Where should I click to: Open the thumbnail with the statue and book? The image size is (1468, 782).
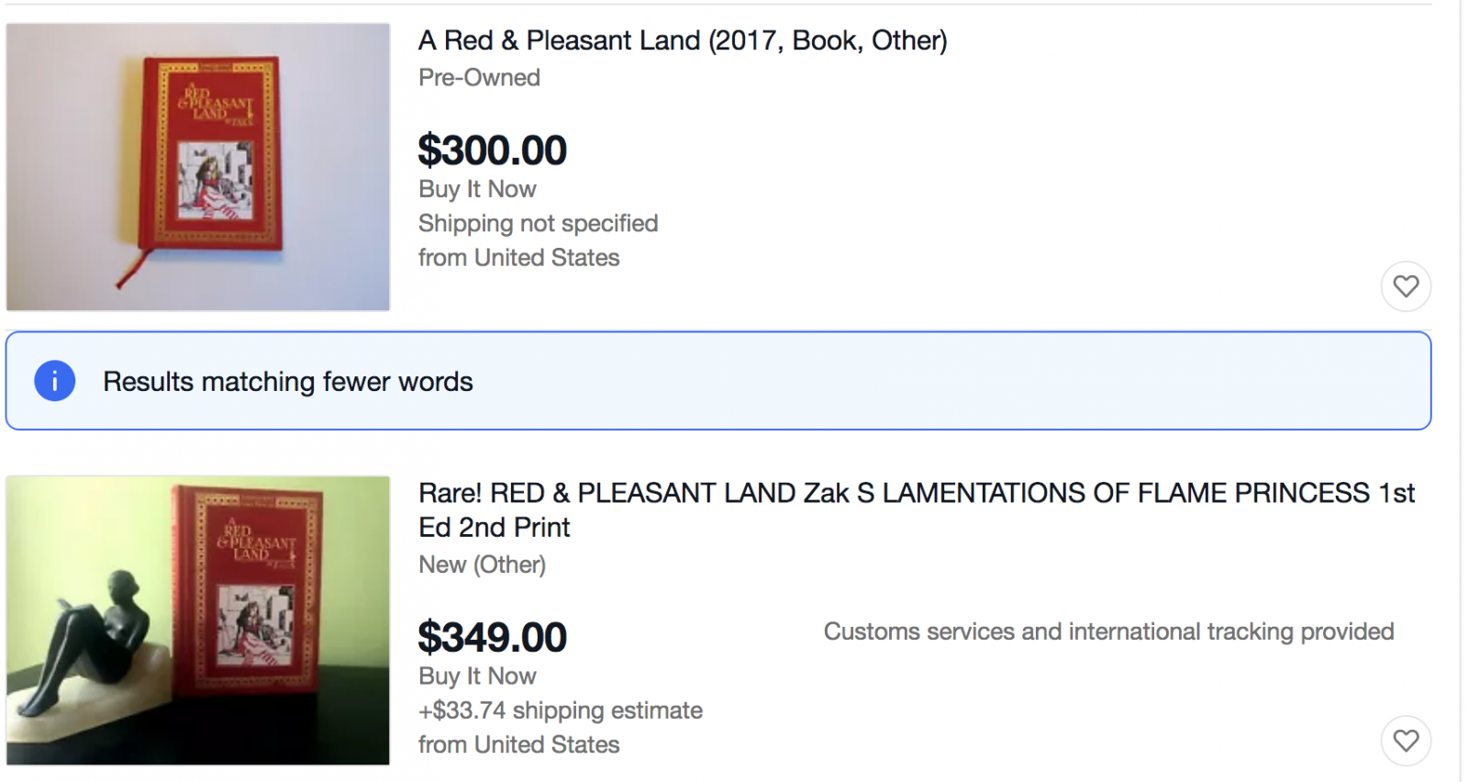(198, 620)
